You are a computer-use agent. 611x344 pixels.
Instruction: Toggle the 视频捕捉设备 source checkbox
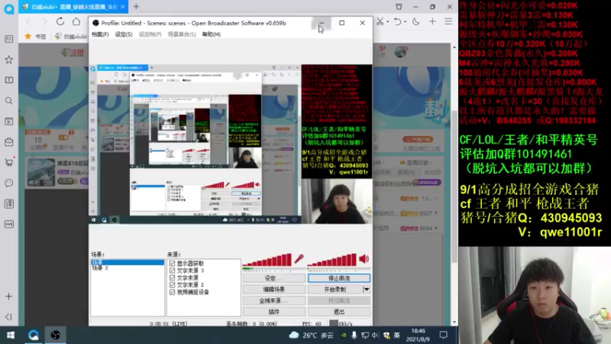coord(173,292)
